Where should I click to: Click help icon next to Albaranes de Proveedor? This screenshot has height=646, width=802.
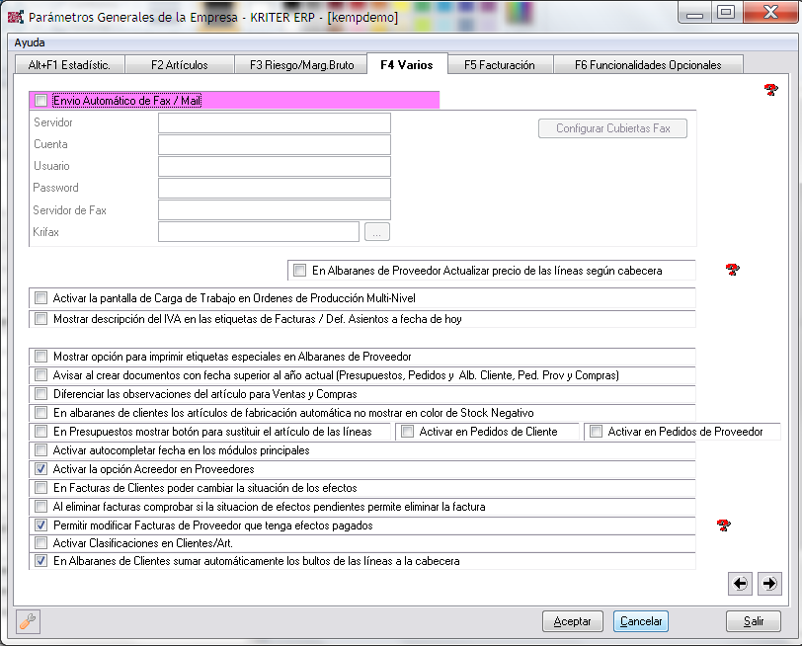coord(732,270)
